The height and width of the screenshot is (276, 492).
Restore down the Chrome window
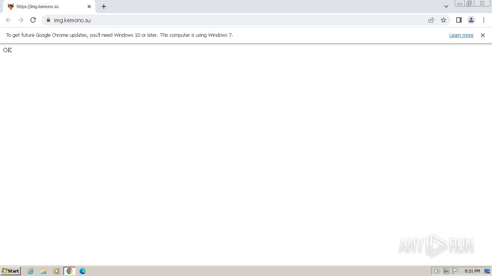click(469, 3)
